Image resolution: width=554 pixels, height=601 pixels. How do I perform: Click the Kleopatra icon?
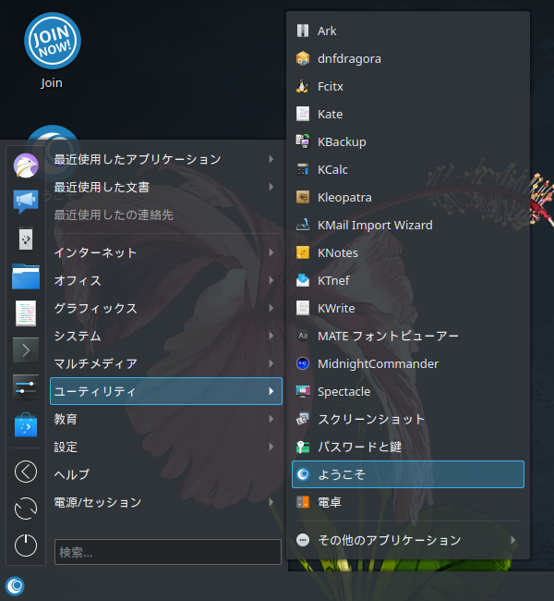pos(303,197)
